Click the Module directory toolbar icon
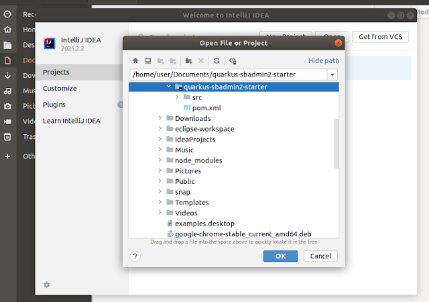 pos(173,60)
